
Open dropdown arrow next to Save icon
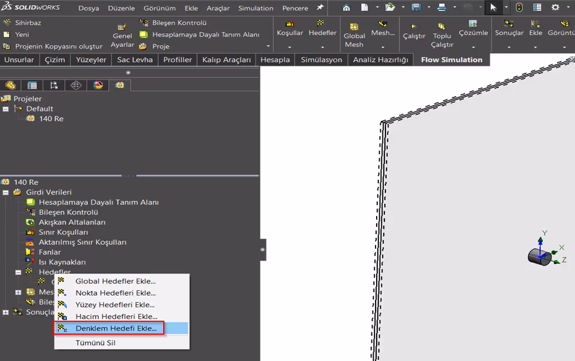[429, 8]
